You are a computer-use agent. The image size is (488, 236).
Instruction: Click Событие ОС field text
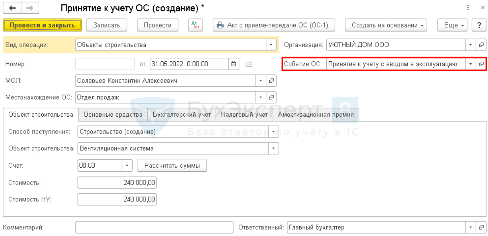396,64
